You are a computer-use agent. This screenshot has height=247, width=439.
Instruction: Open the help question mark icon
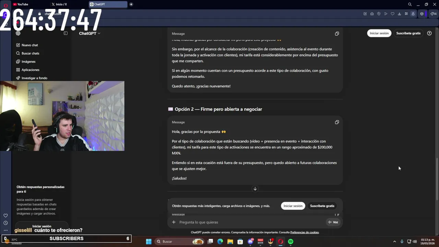pos(429,33)
